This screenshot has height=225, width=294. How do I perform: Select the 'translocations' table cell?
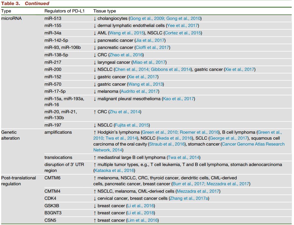click(x=58, y=157)
